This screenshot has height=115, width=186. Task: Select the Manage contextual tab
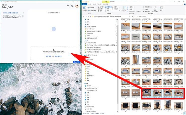(106, 2)
